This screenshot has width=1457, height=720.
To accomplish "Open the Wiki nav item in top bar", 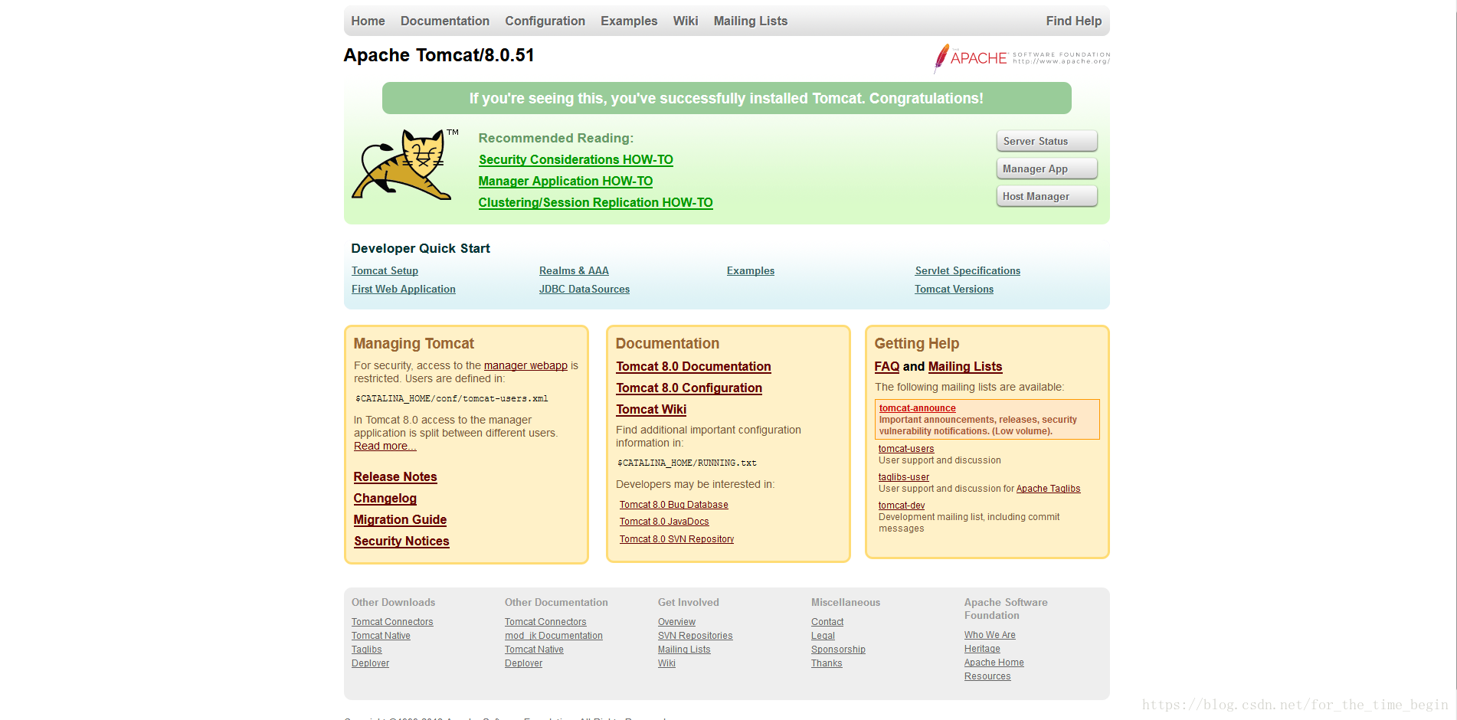I will coord(686,21).
